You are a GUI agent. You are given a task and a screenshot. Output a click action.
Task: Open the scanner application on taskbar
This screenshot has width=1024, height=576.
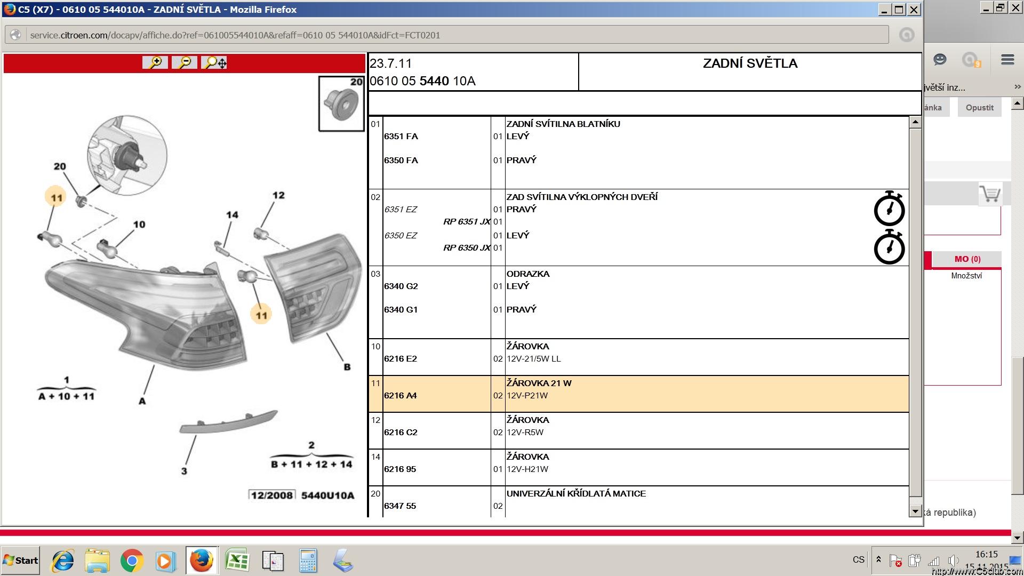pyautogui.click(x=343, y=561)
